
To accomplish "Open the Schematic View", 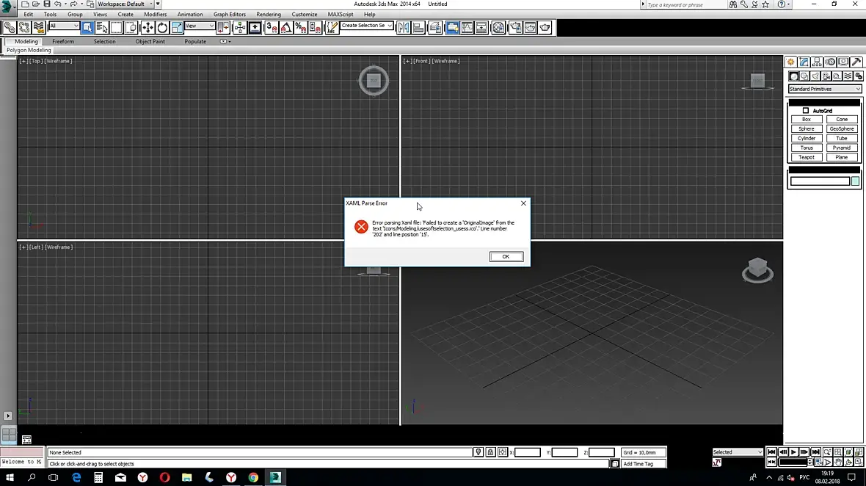I will pyautogui.click(x=481, y=28).
